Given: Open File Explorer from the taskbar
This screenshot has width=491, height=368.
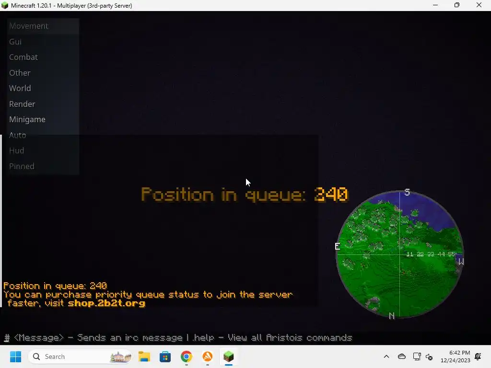Looking at the screenshot, I should click(x=144, y=356).
